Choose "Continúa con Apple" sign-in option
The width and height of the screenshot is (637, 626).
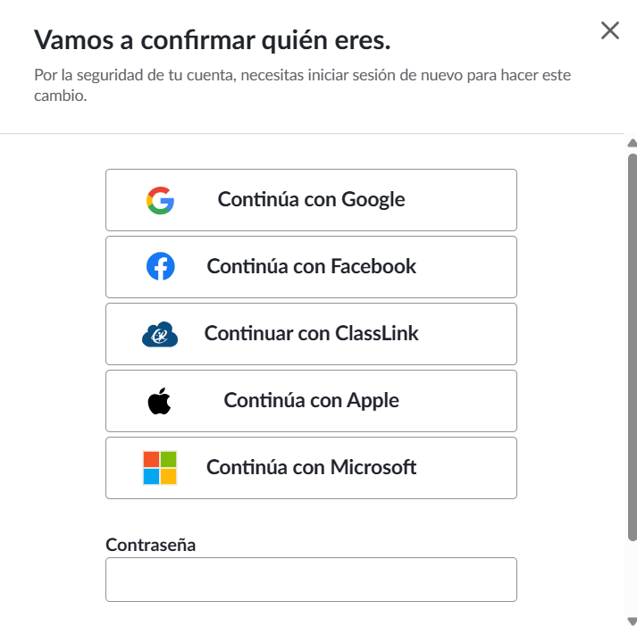tap(311, 401)
